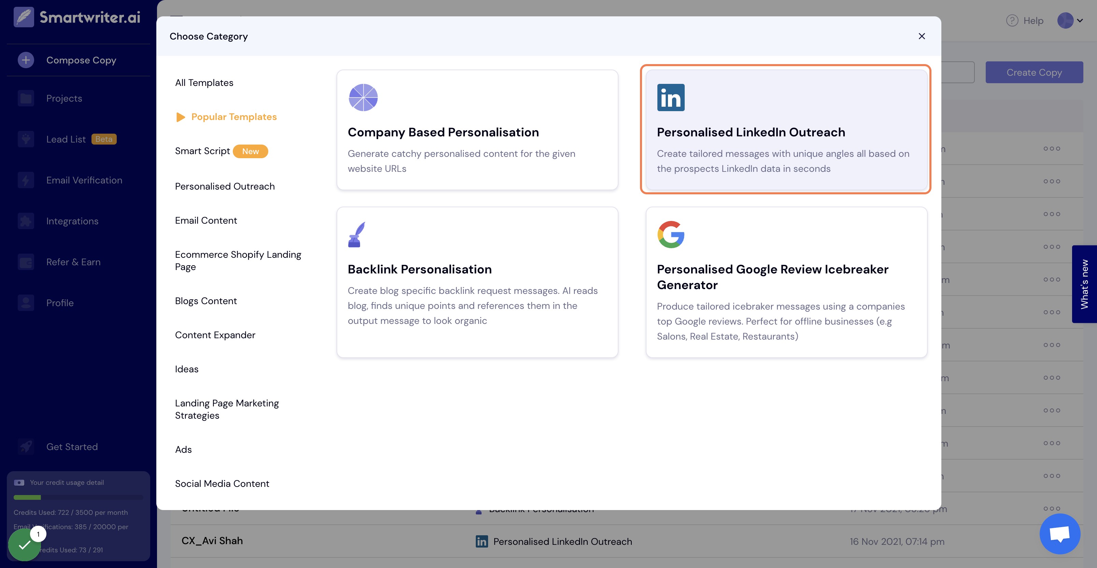Select Ecommerce Shopify Landing Page category
Viewport: 1097px width, 568px height.
238,260
